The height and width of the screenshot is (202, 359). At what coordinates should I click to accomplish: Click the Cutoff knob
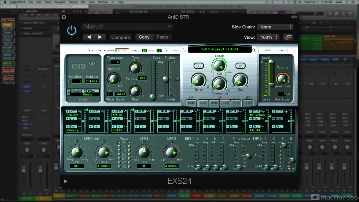click(220, 65)
